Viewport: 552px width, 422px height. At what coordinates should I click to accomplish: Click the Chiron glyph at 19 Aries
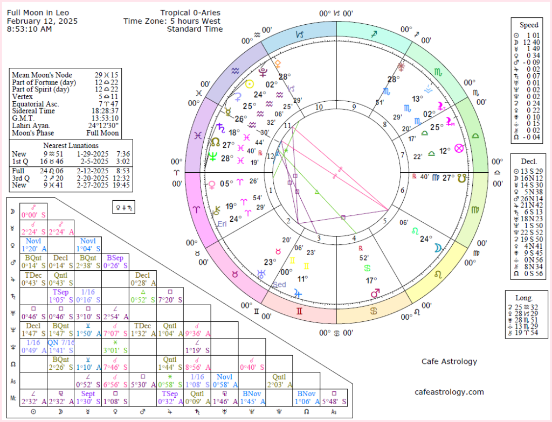point(217,212)
